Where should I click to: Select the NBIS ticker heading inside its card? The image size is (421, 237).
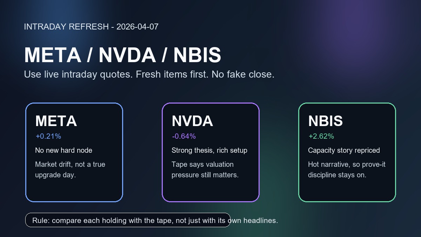click(x=326, y=121)
